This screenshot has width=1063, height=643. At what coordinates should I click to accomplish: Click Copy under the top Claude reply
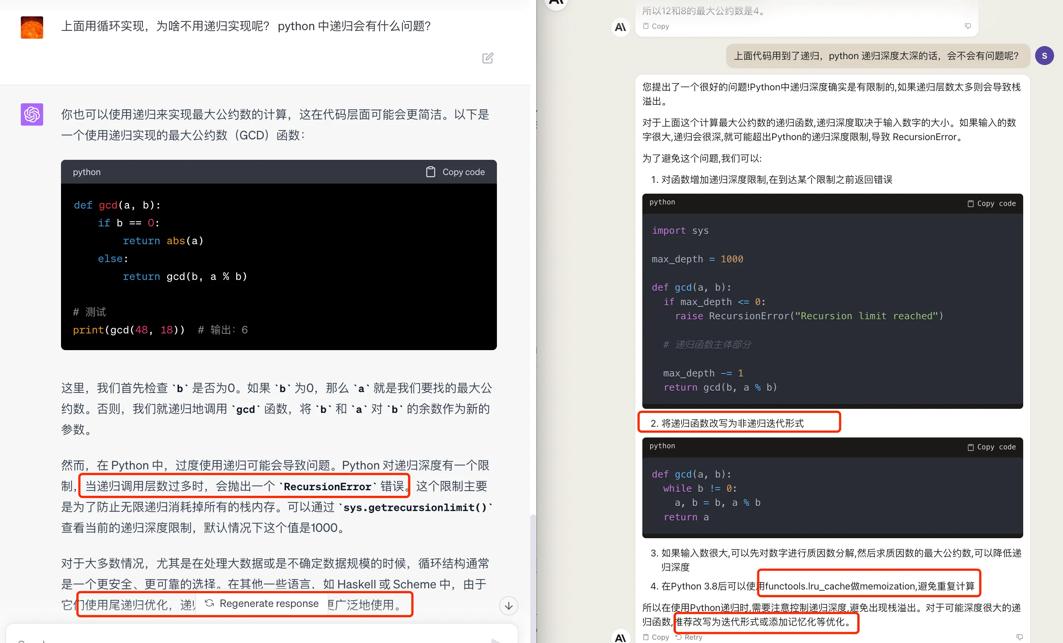[656, 26]
